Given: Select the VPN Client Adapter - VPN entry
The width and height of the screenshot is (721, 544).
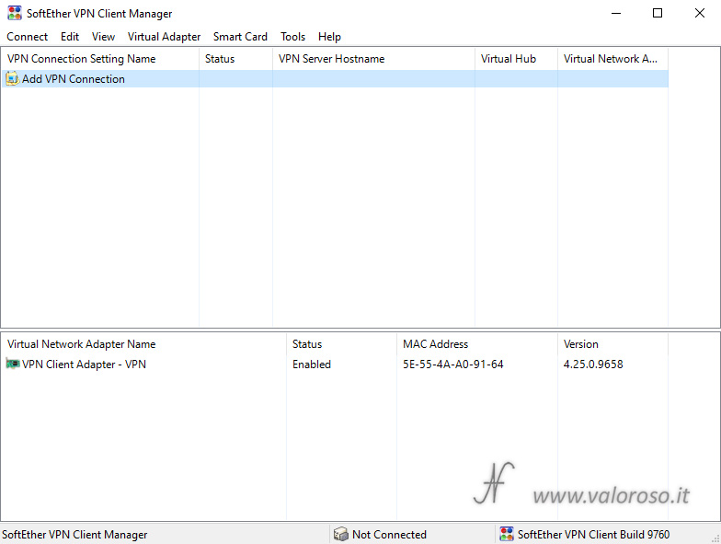Looking at the screenshot, I should [85, 365].
